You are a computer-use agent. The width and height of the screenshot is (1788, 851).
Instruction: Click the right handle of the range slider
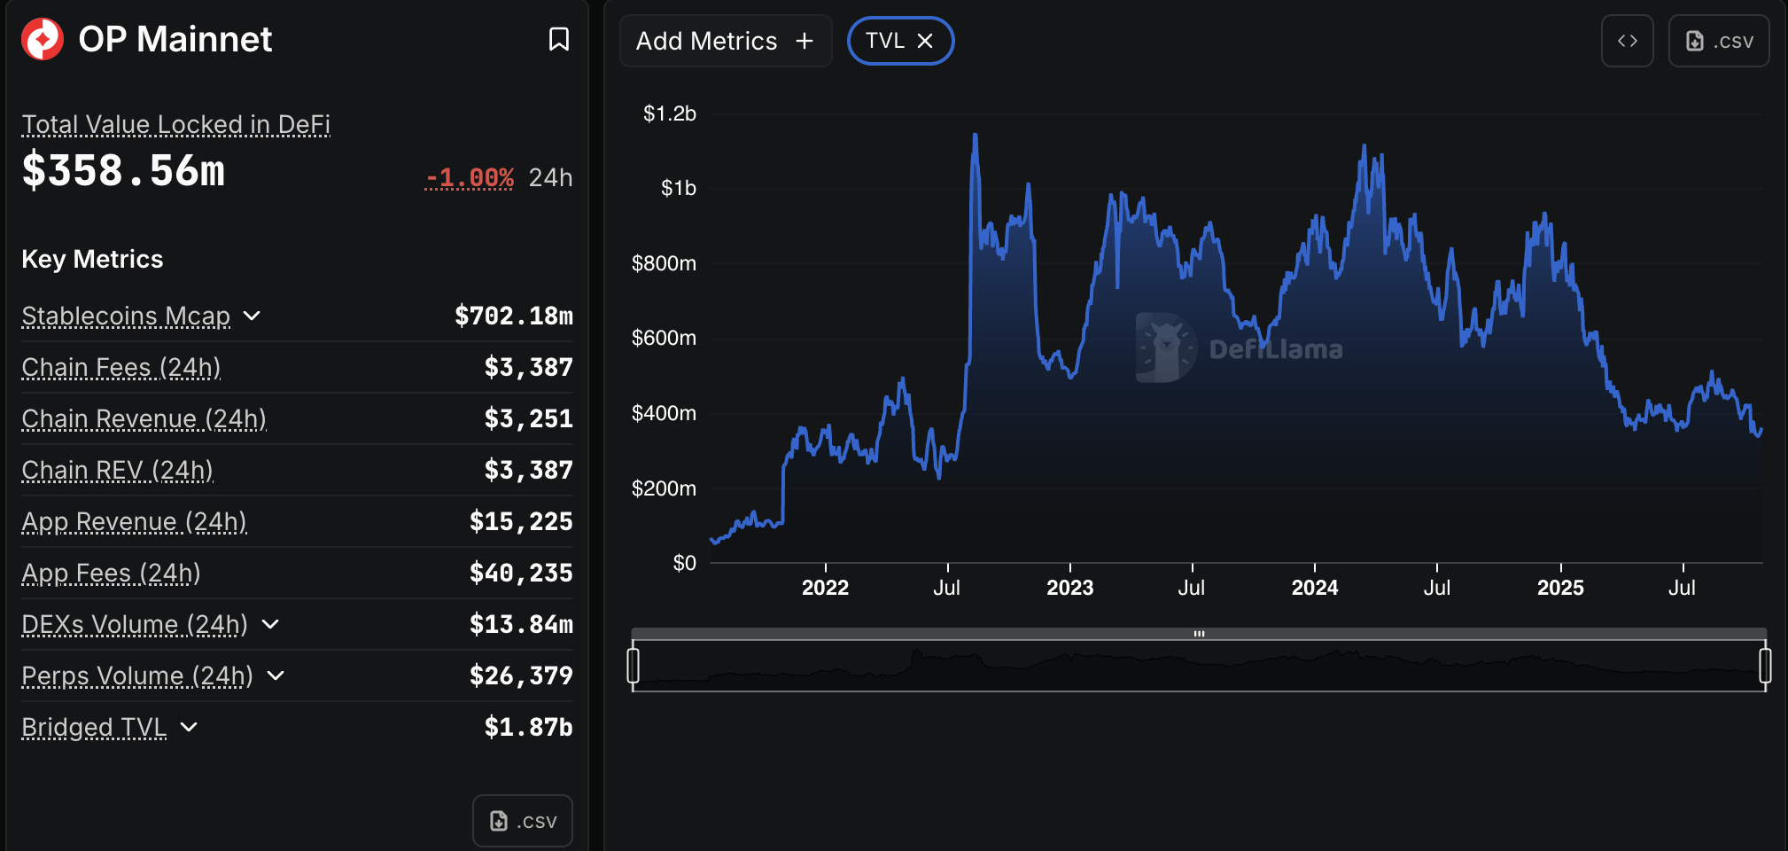1765,666
